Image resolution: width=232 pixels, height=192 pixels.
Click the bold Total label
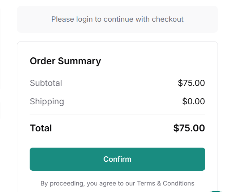pyautogui.click(x=41, y=128)
